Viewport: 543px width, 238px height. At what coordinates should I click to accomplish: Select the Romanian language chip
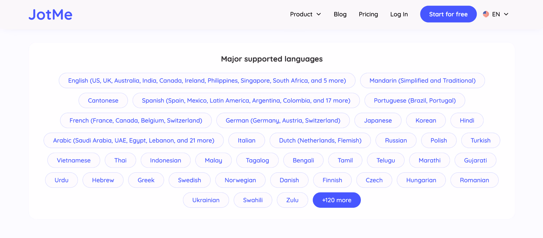coord(474,180)
